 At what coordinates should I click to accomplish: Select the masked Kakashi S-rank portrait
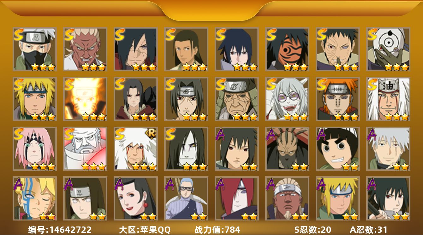pos(35,49)
